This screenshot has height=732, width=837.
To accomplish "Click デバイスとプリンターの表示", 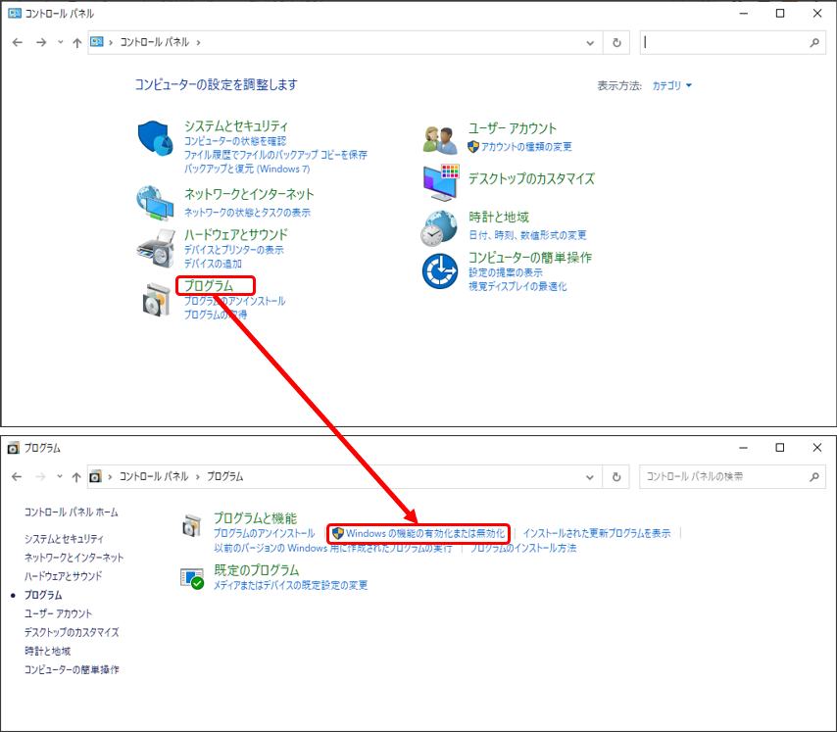I will 234,250.
